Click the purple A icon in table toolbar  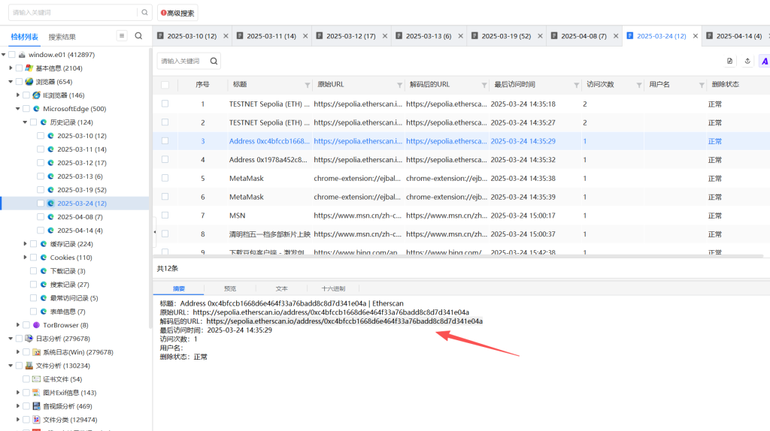coord(764,61)
